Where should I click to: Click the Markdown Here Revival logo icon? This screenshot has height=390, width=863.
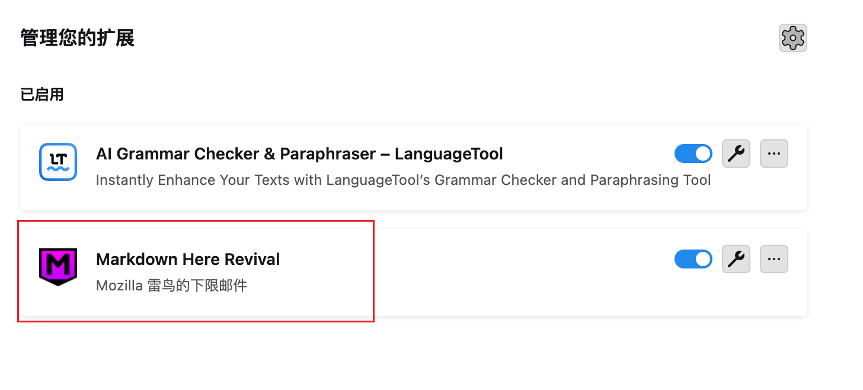(x=58, y=267)
